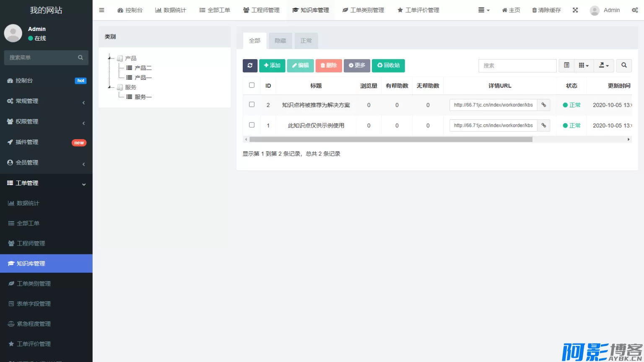The height and width of the screenshot is (362, 644).
Task: Toggle the sidebar hamburger menu icon
Action: pyautogui.click(x=101, y=10)
